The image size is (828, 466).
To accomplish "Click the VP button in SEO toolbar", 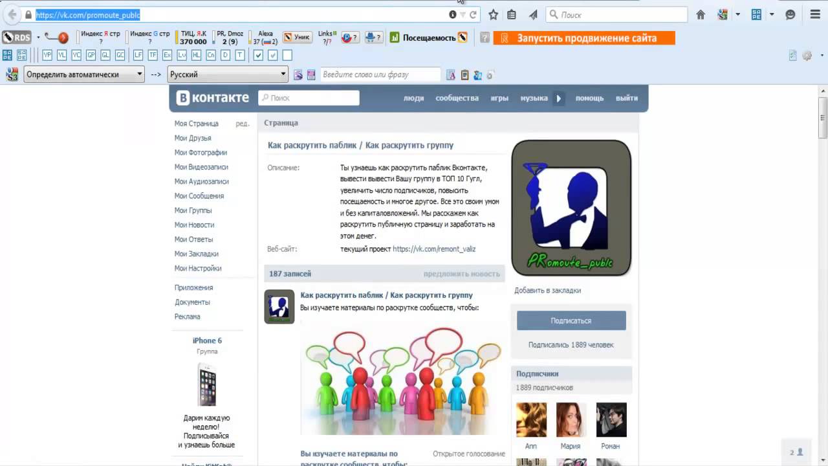I will click(x=47, y=56).
